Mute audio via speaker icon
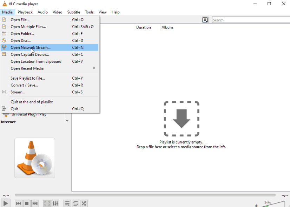 [x=257, y=206]
